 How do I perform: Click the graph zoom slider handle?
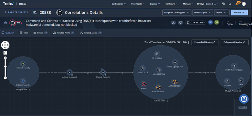click(5, 66)
